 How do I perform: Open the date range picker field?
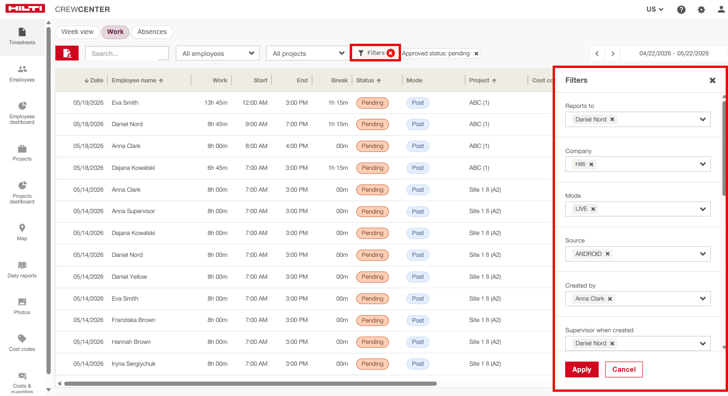pyautogui.click(x=674, y=54)
